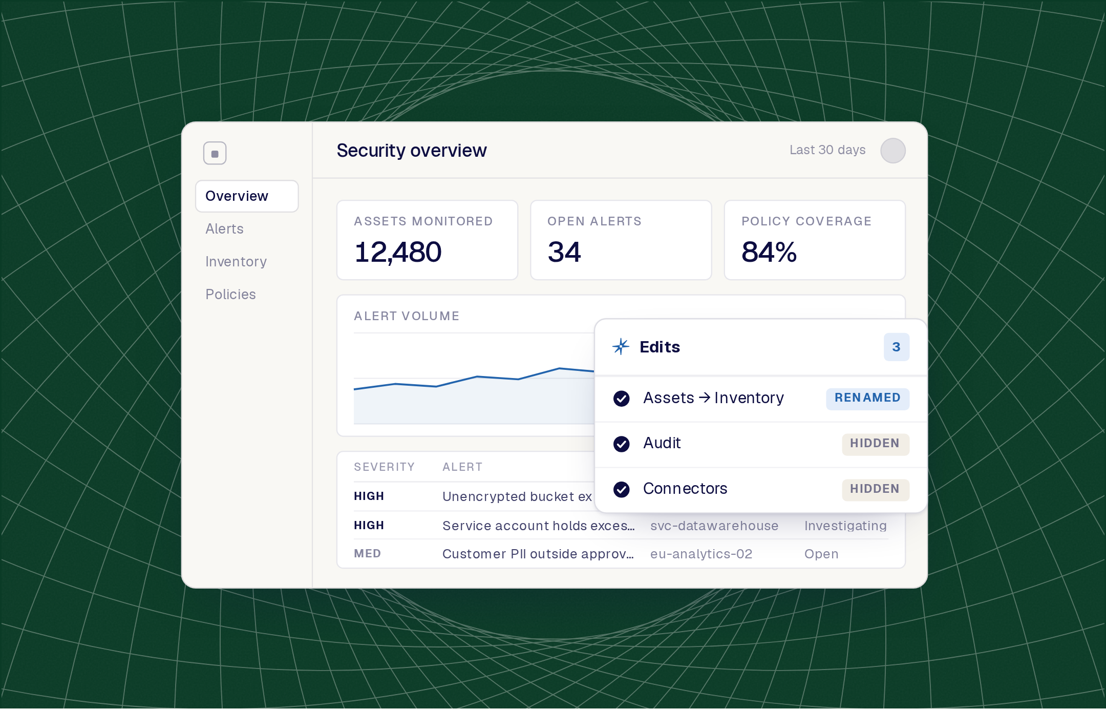Click the RENAMED badge
1106x710 pixels.
tap(867, 398)
